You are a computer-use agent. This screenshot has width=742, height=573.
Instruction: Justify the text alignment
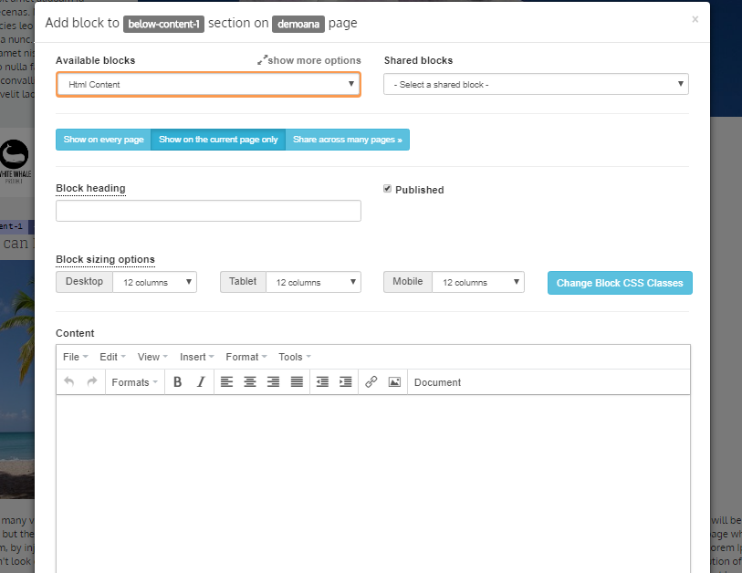(x=297, y=382)
